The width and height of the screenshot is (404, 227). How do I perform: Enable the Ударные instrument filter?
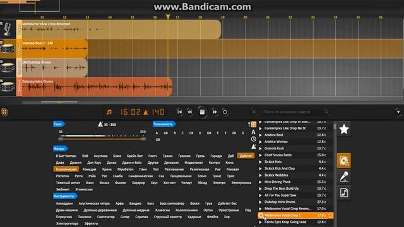pos(194,217)
